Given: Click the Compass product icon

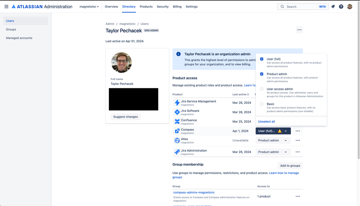Looking at the screenshot, I should click(x=177, y=131).
